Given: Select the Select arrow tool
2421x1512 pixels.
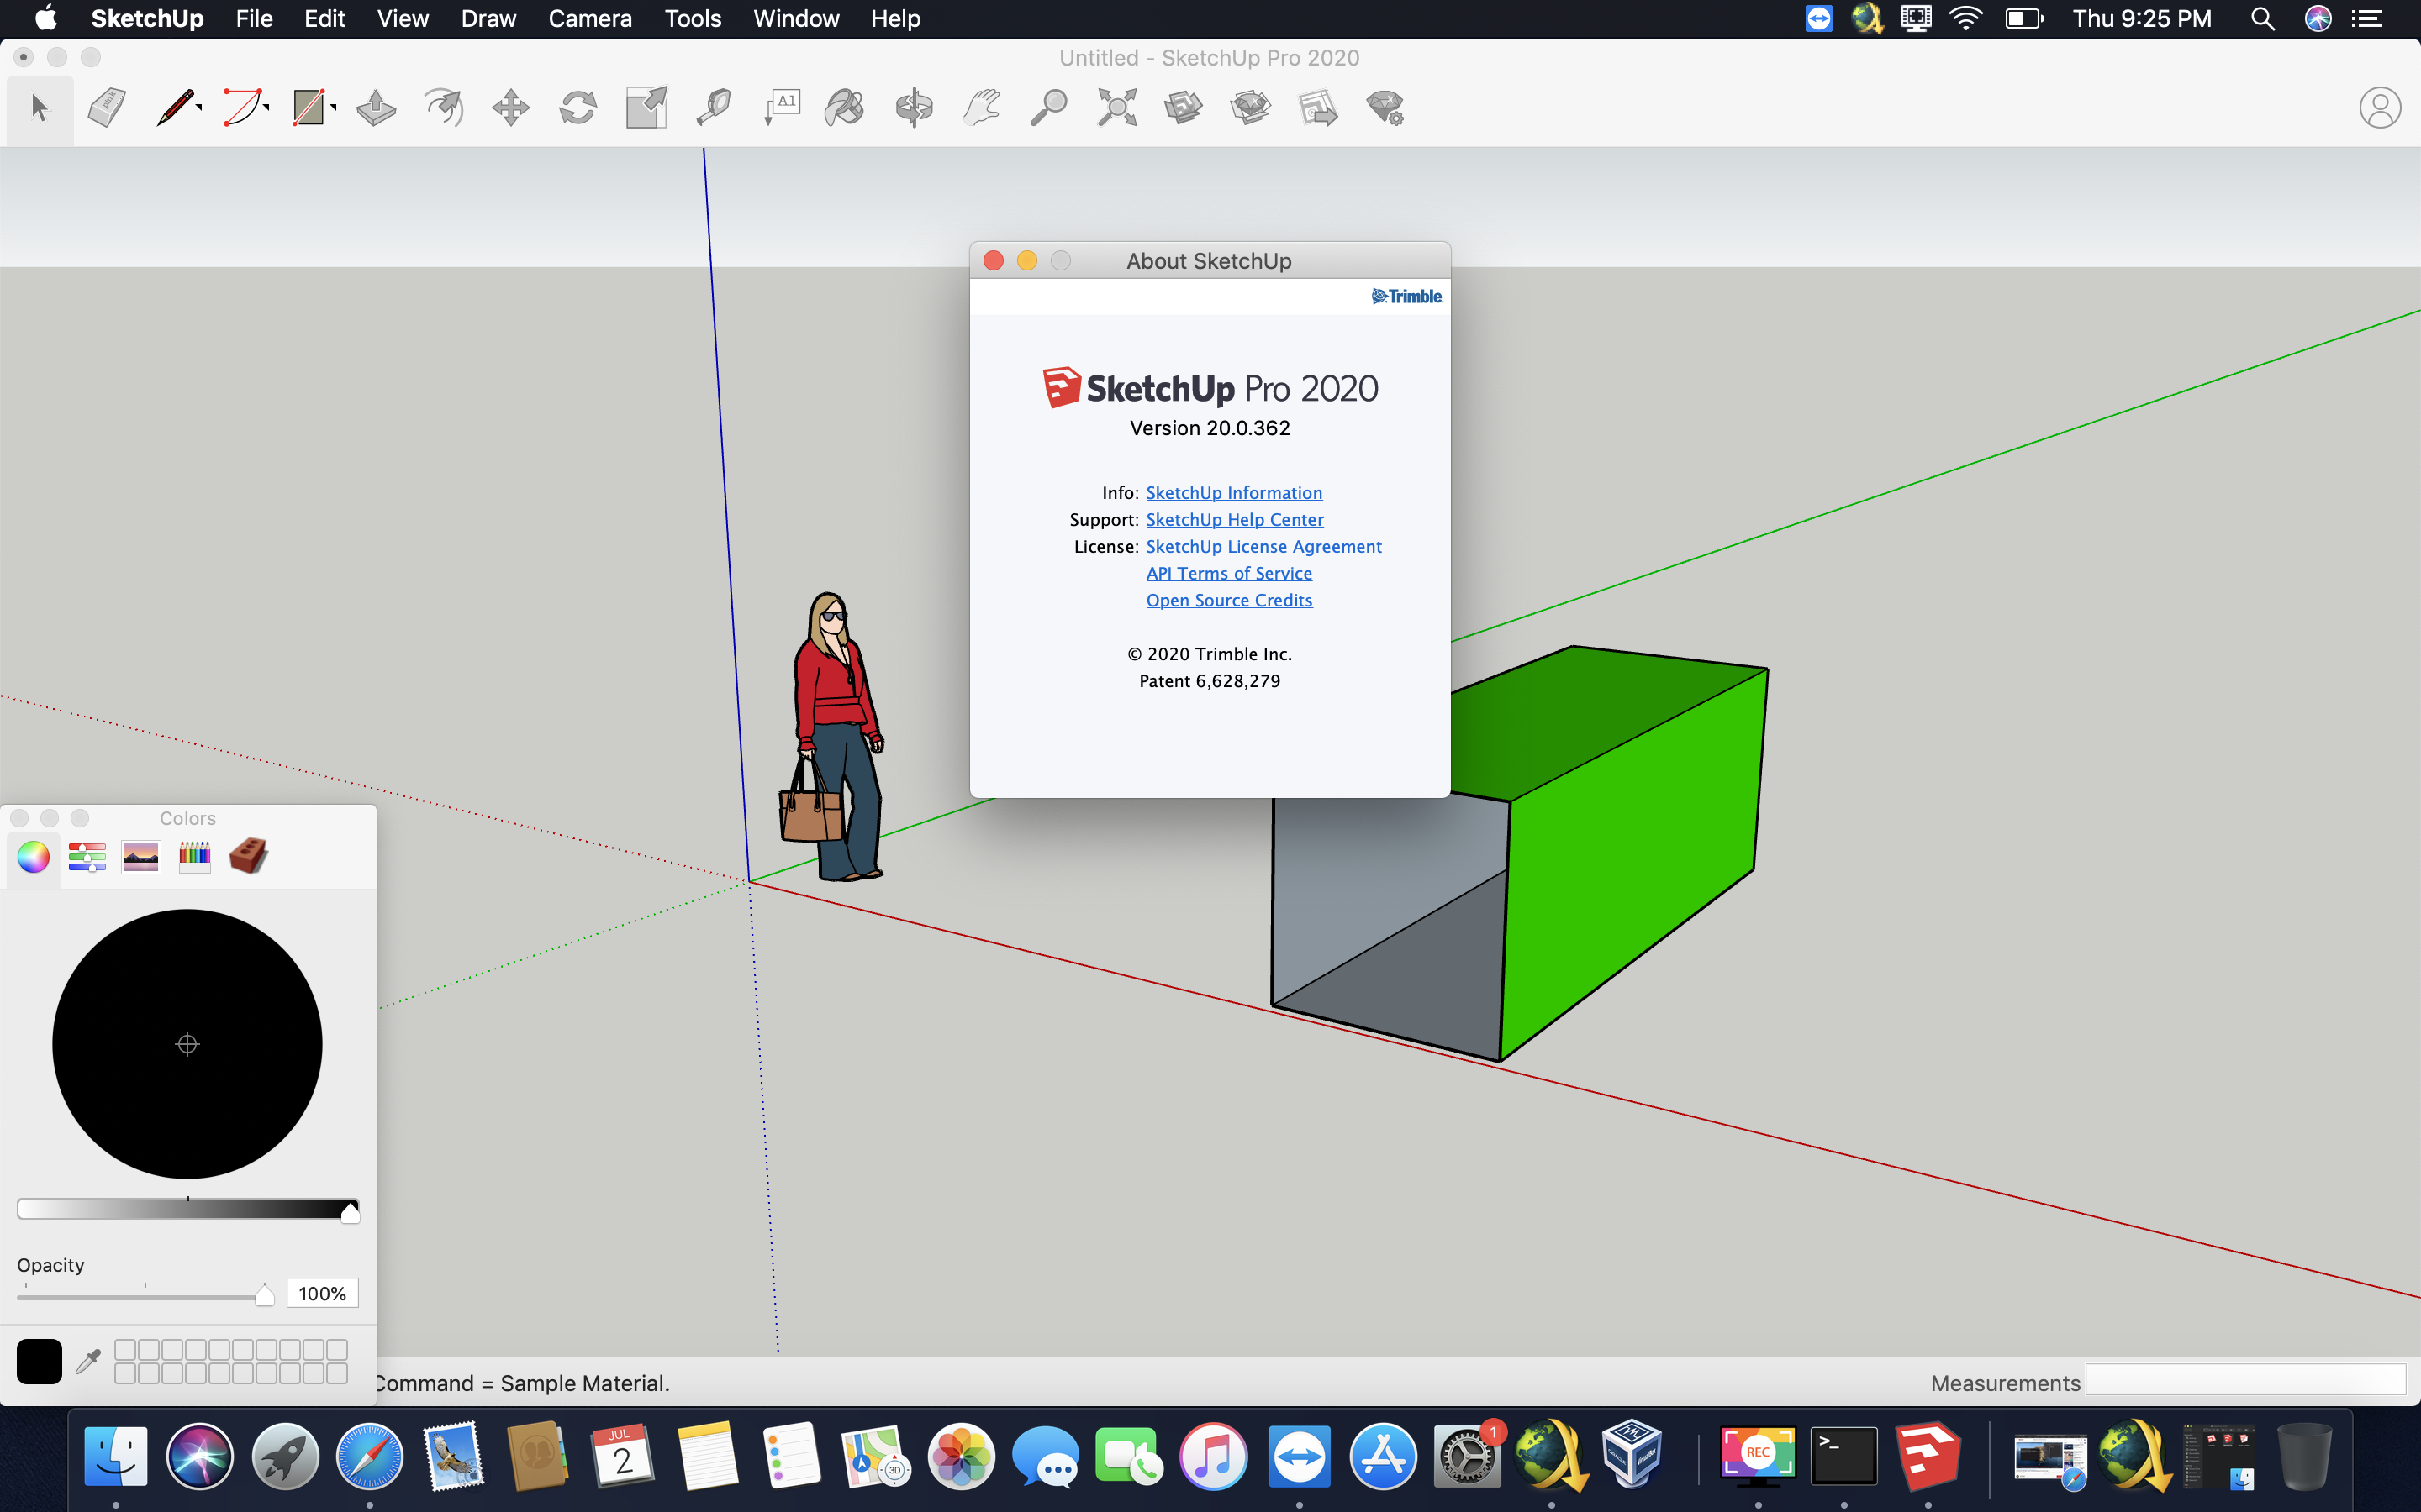Looking at the screenshot, I should pyautogui.click(x=39, y=107).
